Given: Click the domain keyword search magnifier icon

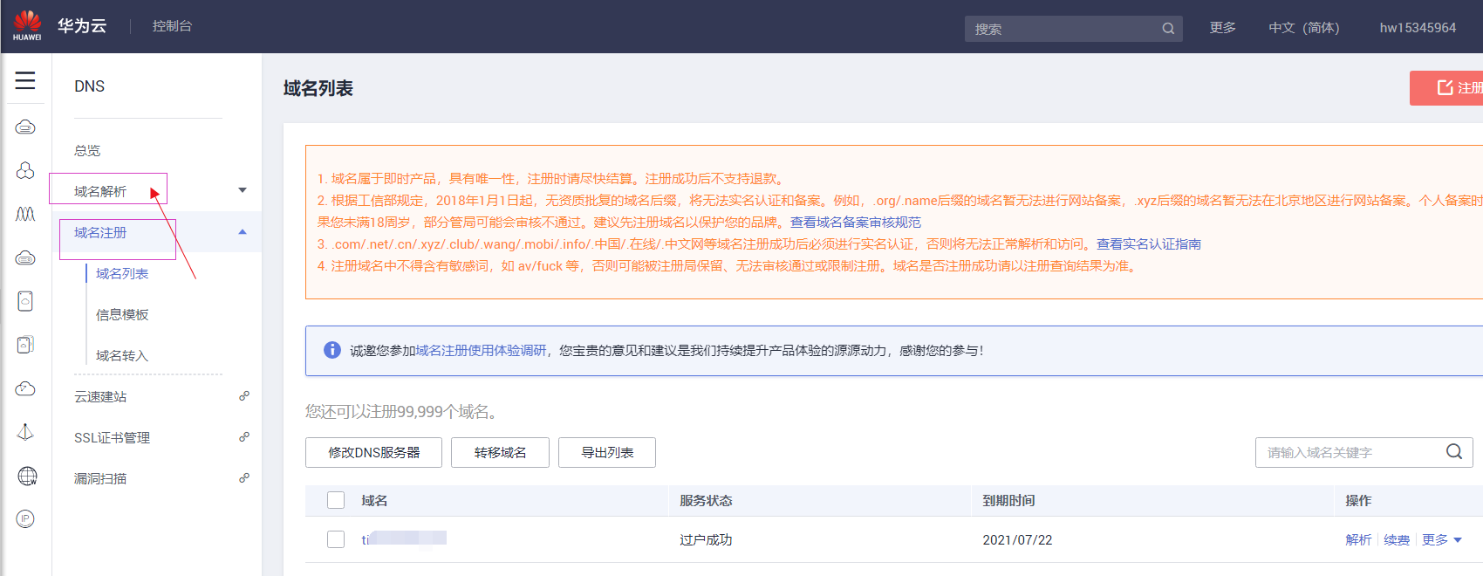Looking at the screenshot, I should (1454, 452).
